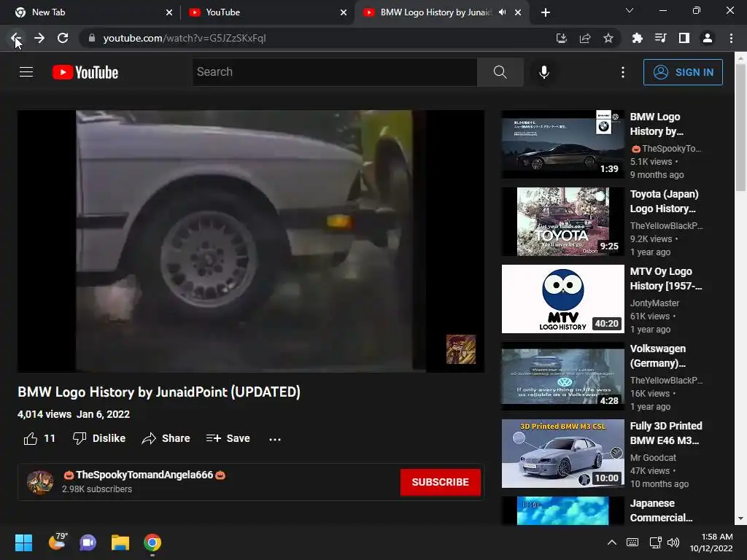This screenshot has height=560, width=747.
Task: Open TheSpookyTomandAngela666 channel name link
Action: [144, 475]
